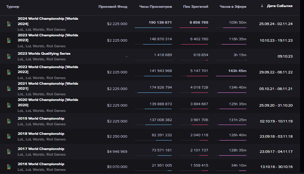The height and width of the screenshot is (174, 304).
Task: Click the 2018 World Championship tournament icon
Action: coord(9,137)
